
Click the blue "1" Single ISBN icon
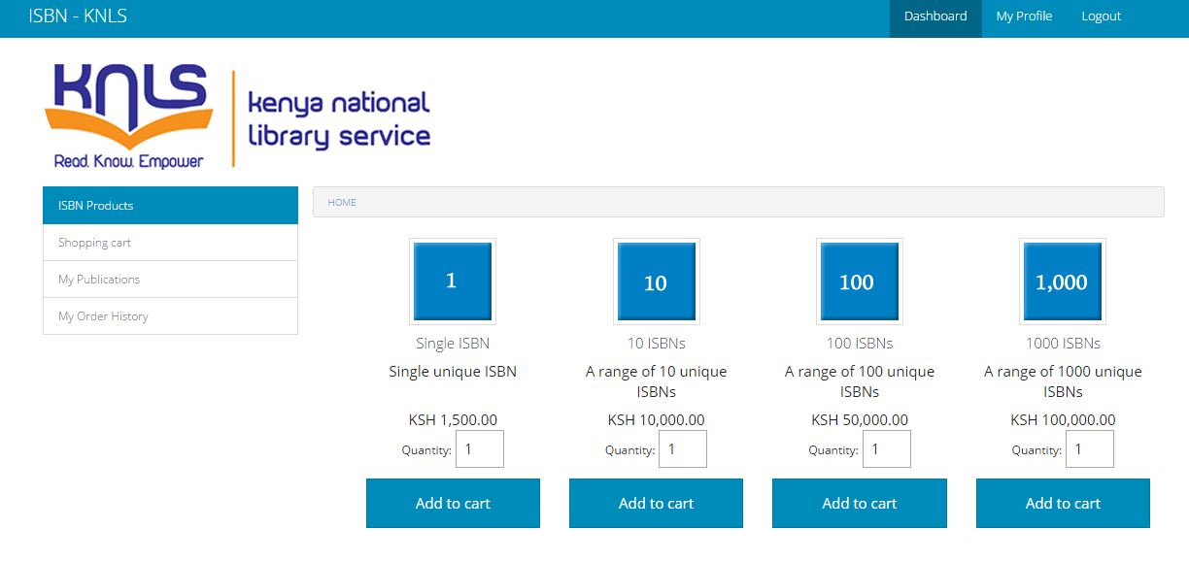pyautogui.click(x=452, y=281)
